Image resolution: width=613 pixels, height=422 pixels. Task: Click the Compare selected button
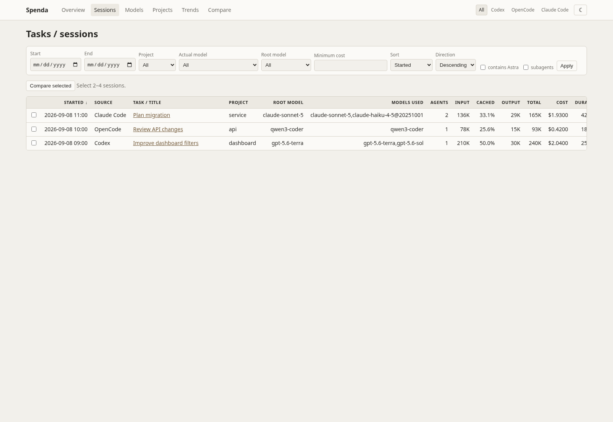click(51, 86)
